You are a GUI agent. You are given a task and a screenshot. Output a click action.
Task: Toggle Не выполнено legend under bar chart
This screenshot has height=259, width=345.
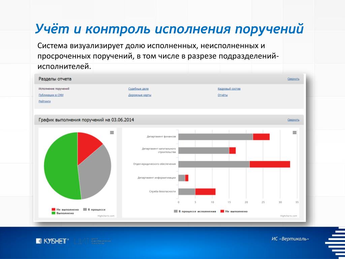click(x=234, y=211)
